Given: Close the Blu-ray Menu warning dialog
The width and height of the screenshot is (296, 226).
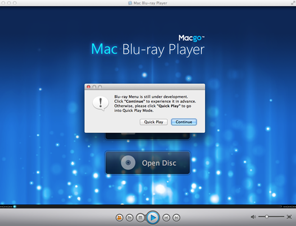Looking at the screenshot, I should pyautogui.click(x=88, y=87).
